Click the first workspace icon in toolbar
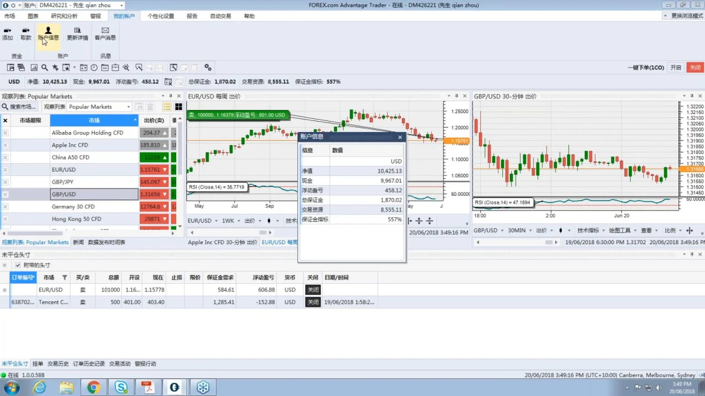Screen dimensions: 705x396 10,68
